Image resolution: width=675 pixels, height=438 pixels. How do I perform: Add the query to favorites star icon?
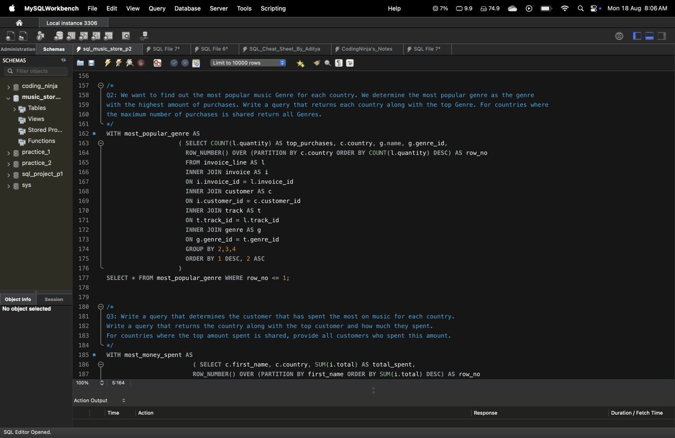(x=300, y=63)
